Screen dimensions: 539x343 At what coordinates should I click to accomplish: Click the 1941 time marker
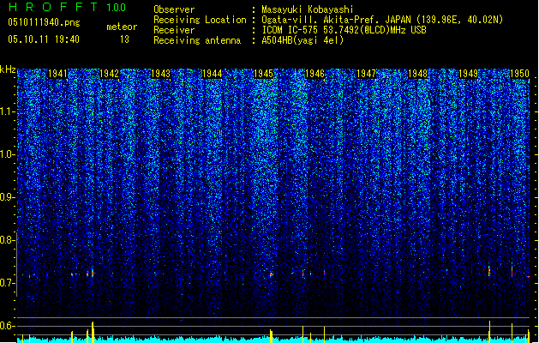pyautogui.click(x=57, y=74)
